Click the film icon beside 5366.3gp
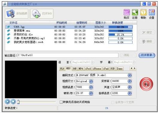 (8, 27)
